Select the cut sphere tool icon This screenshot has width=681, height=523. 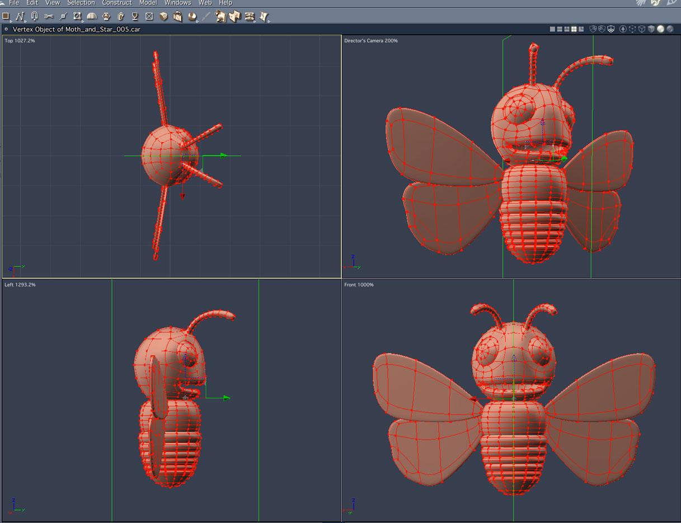coord(192,16)
